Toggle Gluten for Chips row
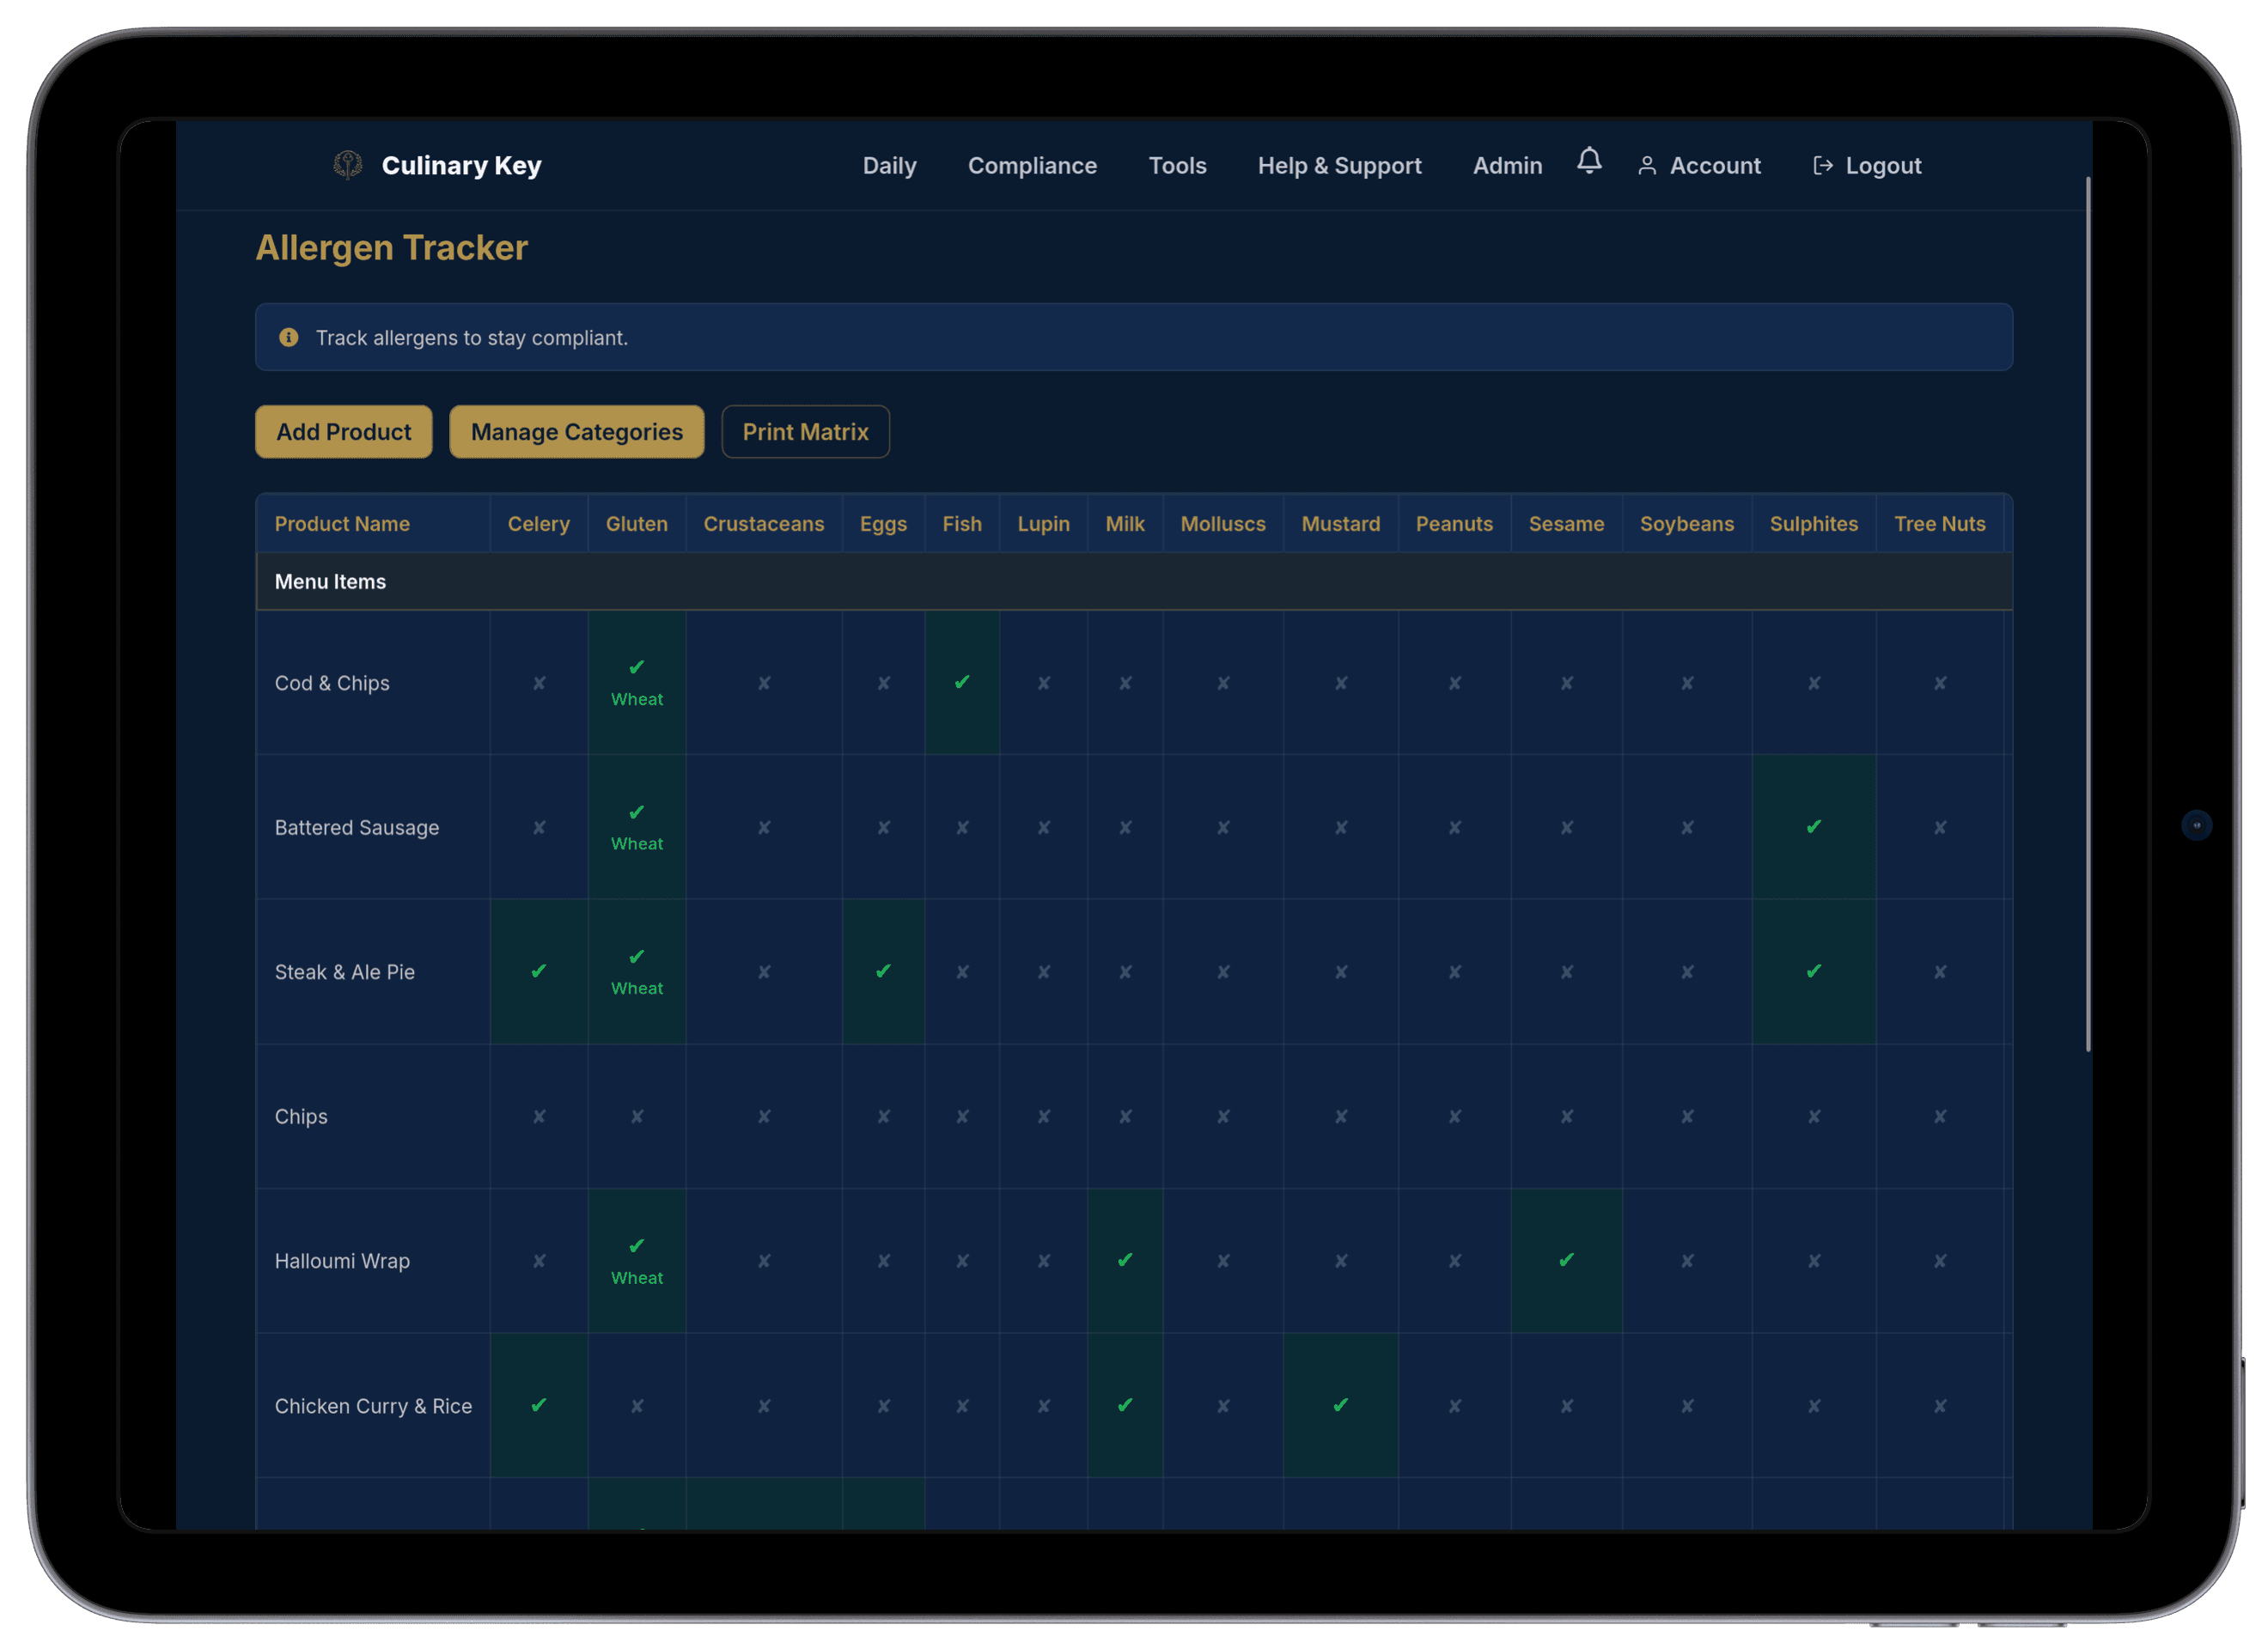The height and width of the screenshot is (1649, 2268). pos(637,1117)
